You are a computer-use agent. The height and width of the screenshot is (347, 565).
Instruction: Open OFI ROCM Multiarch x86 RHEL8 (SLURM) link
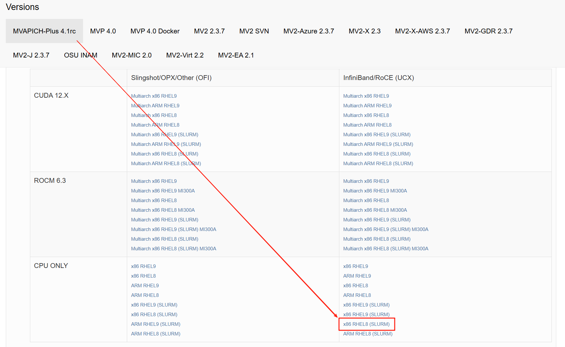tap(165, 239)
